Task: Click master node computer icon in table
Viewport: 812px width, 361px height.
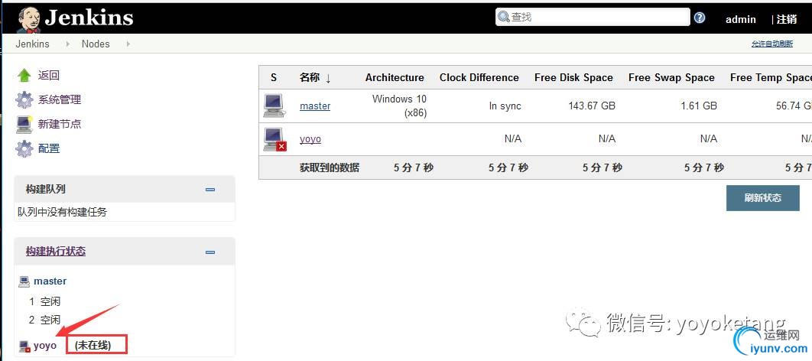Action: click(x=274, y=106)
